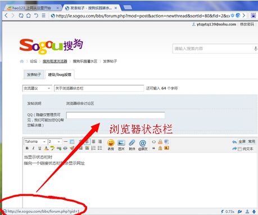
Task: Click the blue compatibility mode globe icon
Action: pyautogui.click(x=238, y=16)
